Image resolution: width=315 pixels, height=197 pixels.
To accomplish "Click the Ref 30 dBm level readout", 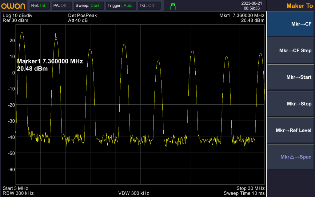I will pyautogui.click(x=15, y=20).
